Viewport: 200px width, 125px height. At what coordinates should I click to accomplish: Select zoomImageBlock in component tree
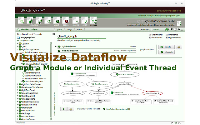tap(30, 93)
